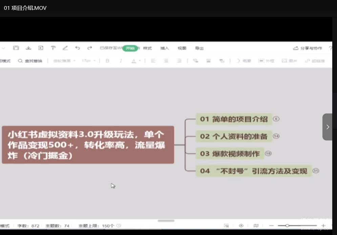Click the video title 01 项目介绍.MOV
Image resolution: width=337 pixels, height=235 pixels.
tap(25, 8)
